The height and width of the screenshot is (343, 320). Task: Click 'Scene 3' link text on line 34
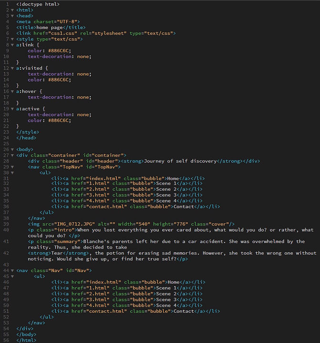click(166, 195)
